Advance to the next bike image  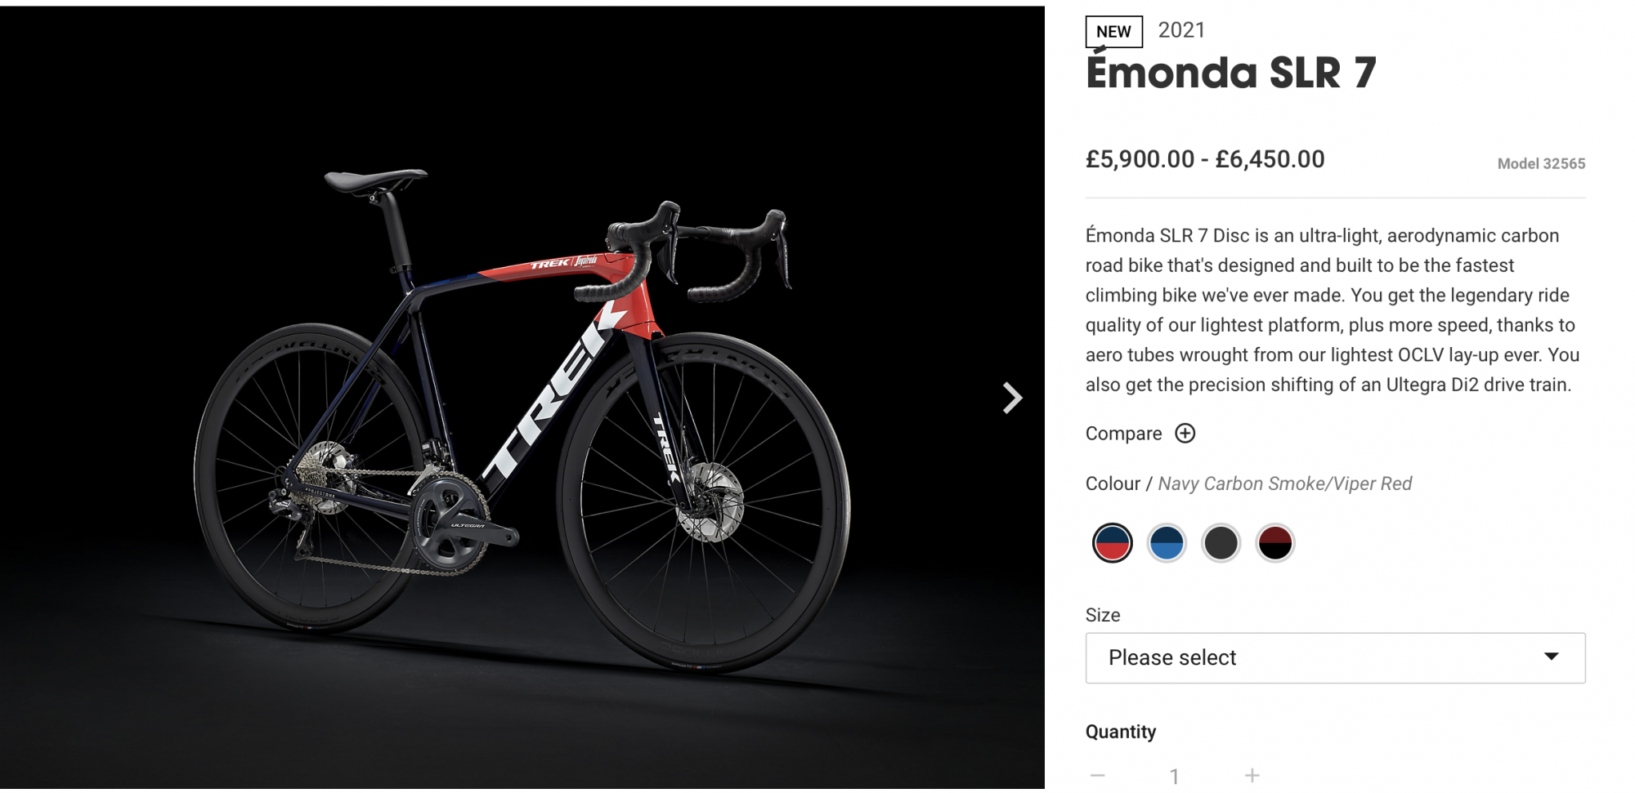[x=1012, y=399]
